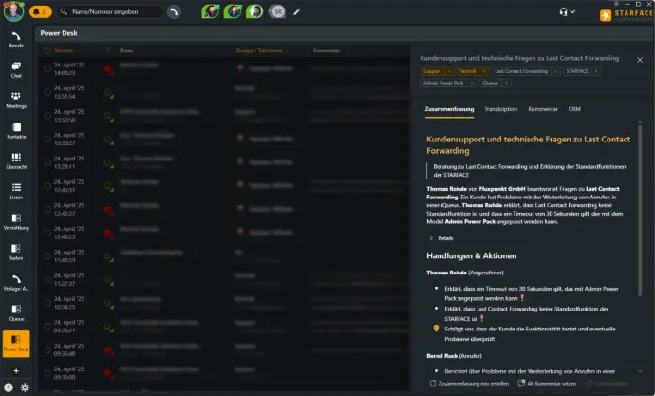Open the woman's quick contact avatar
Image resolution: width=655 pixels, height=396 pixels.
(254, 11)
